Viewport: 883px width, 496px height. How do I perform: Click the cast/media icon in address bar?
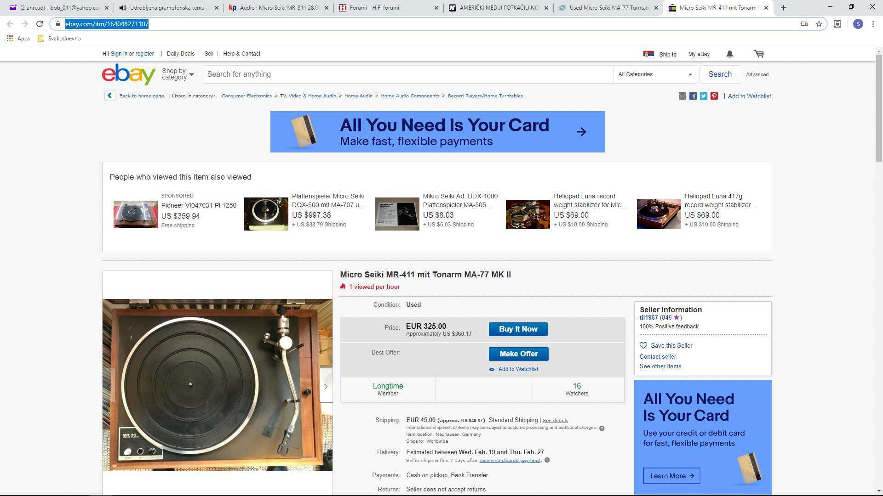(804, 24)
